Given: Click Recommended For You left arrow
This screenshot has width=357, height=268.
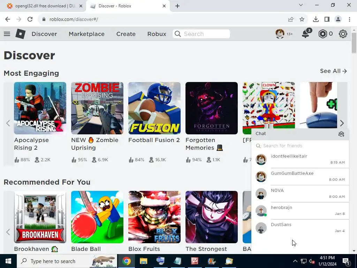Looking at the screenshot, I should tap(8, 232).
